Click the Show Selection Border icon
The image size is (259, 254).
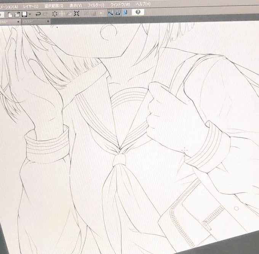tap(101, 13)
